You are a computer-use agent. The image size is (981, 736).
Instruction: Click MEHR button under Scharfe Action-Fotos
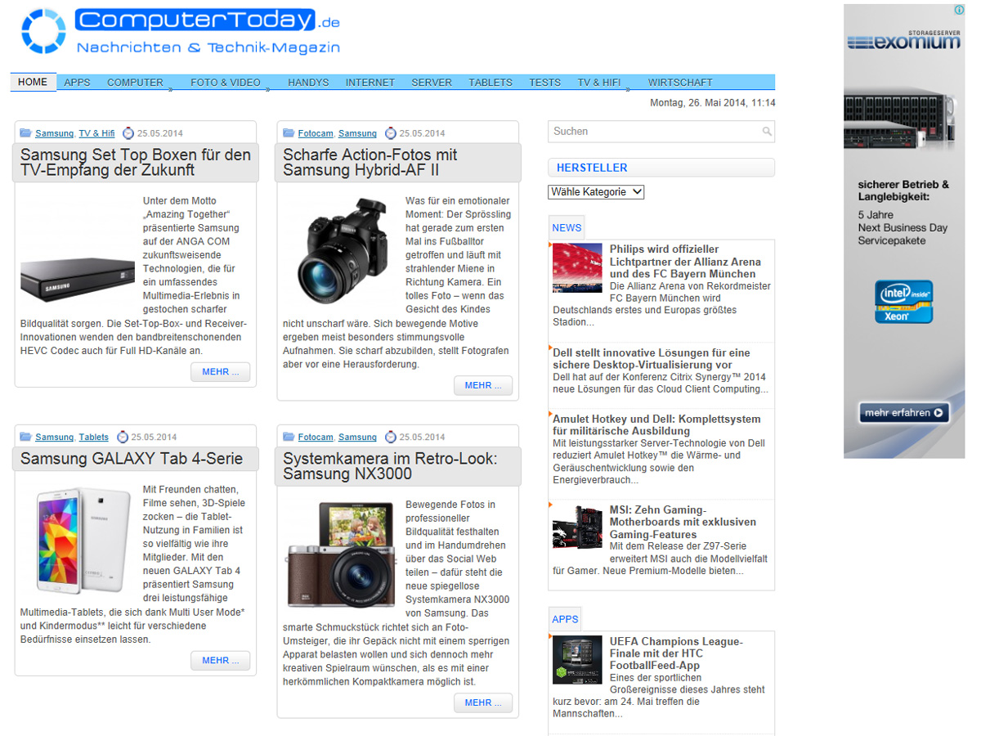click(483, 386)
